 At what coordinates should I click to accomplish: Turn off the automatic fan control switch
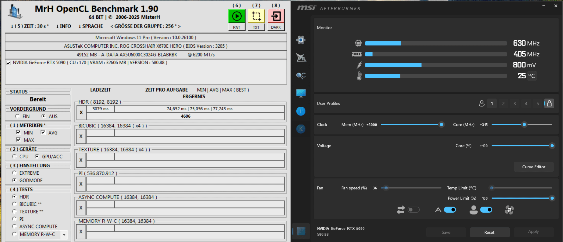[x=450, y=210]
